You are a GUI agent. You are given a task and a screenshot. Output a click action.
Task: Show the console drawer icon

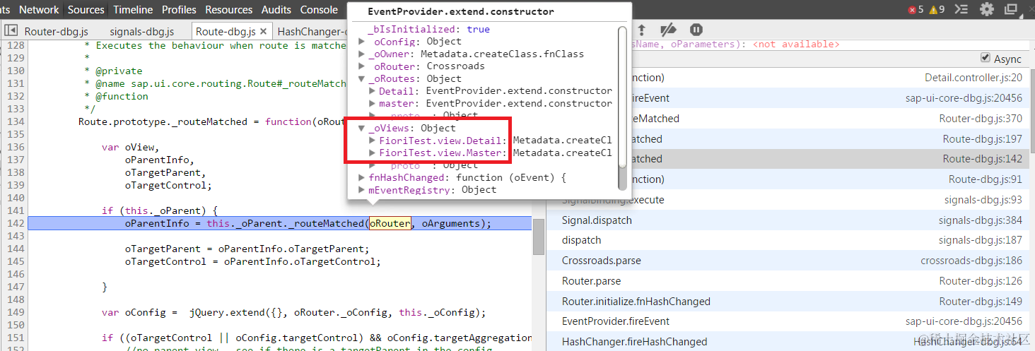[961, 10]
